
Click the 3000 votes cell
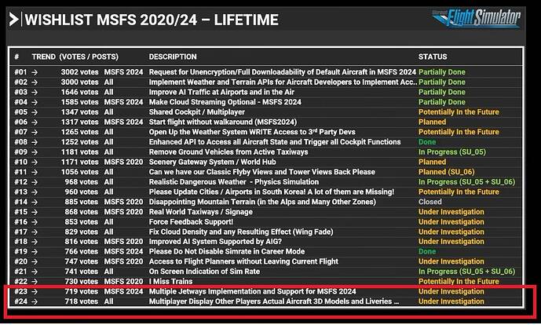click(x=79, y=82)
